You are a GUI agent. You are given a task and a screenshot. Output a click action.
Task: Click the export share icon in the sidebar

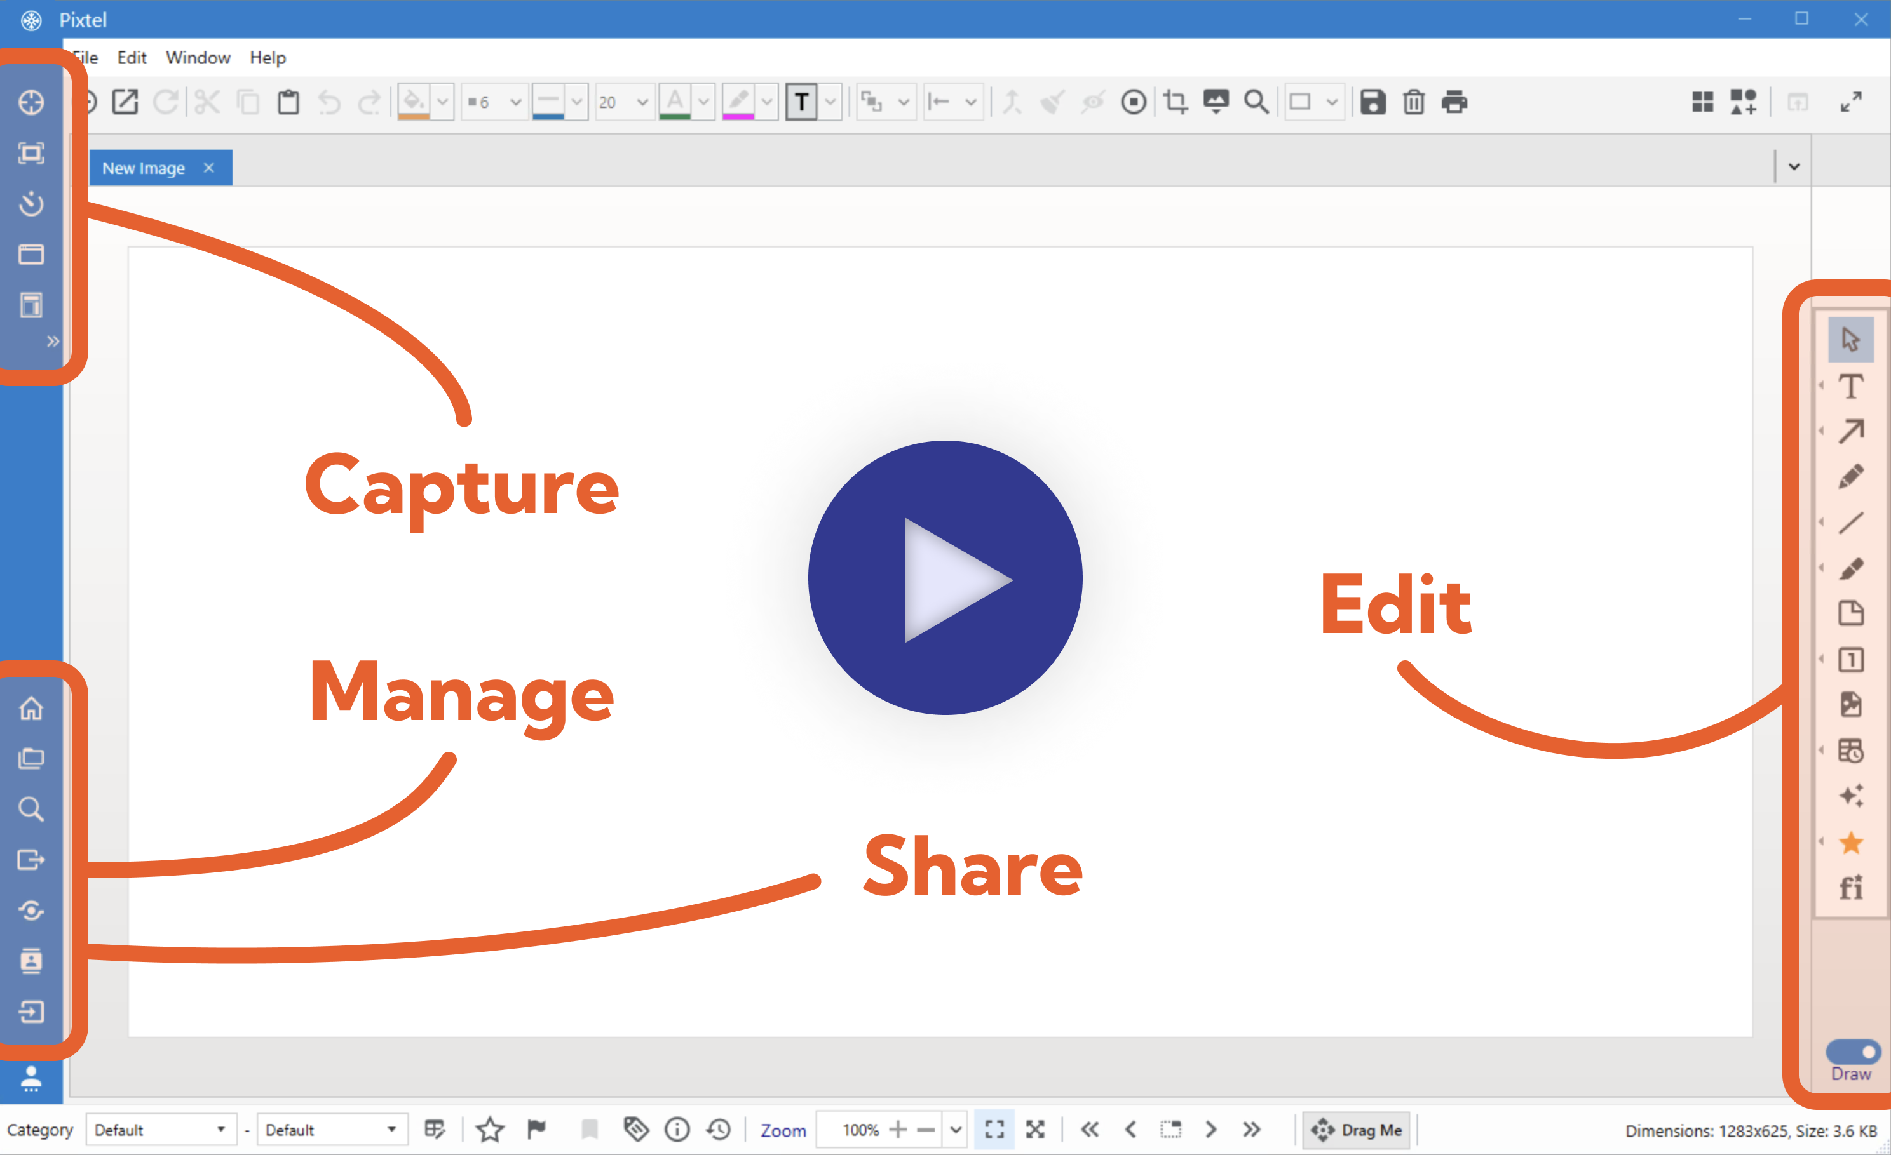30,860
